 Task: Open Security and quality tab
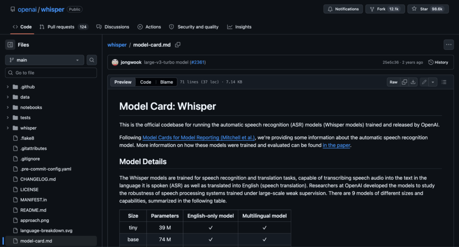pyautogui.click(x=194, y=27)
